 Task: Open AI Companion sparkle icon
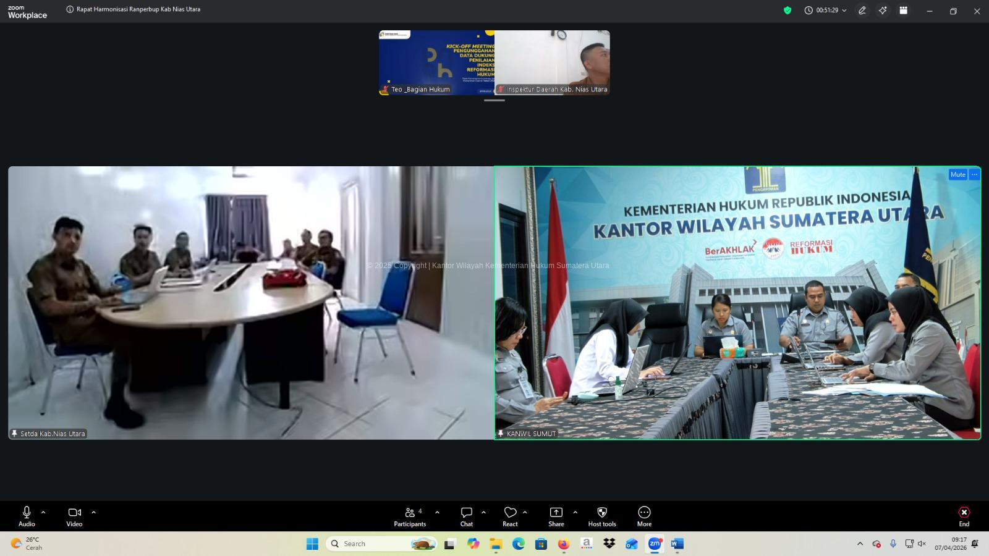(883, 11)
